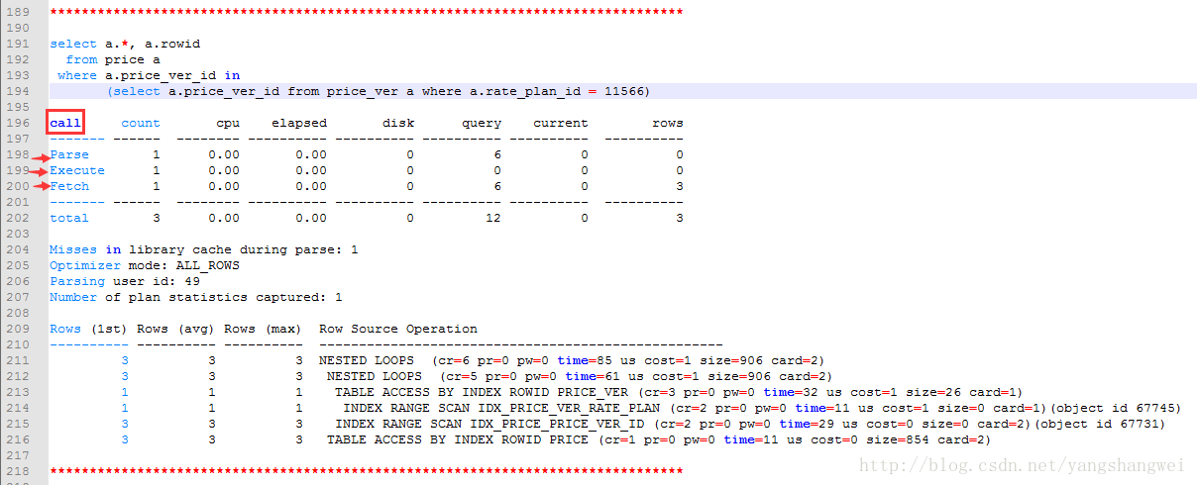Screen dimensions: 1197x485
Task: Click the value 11566 in the subquery
Action: tap(624, 91)
